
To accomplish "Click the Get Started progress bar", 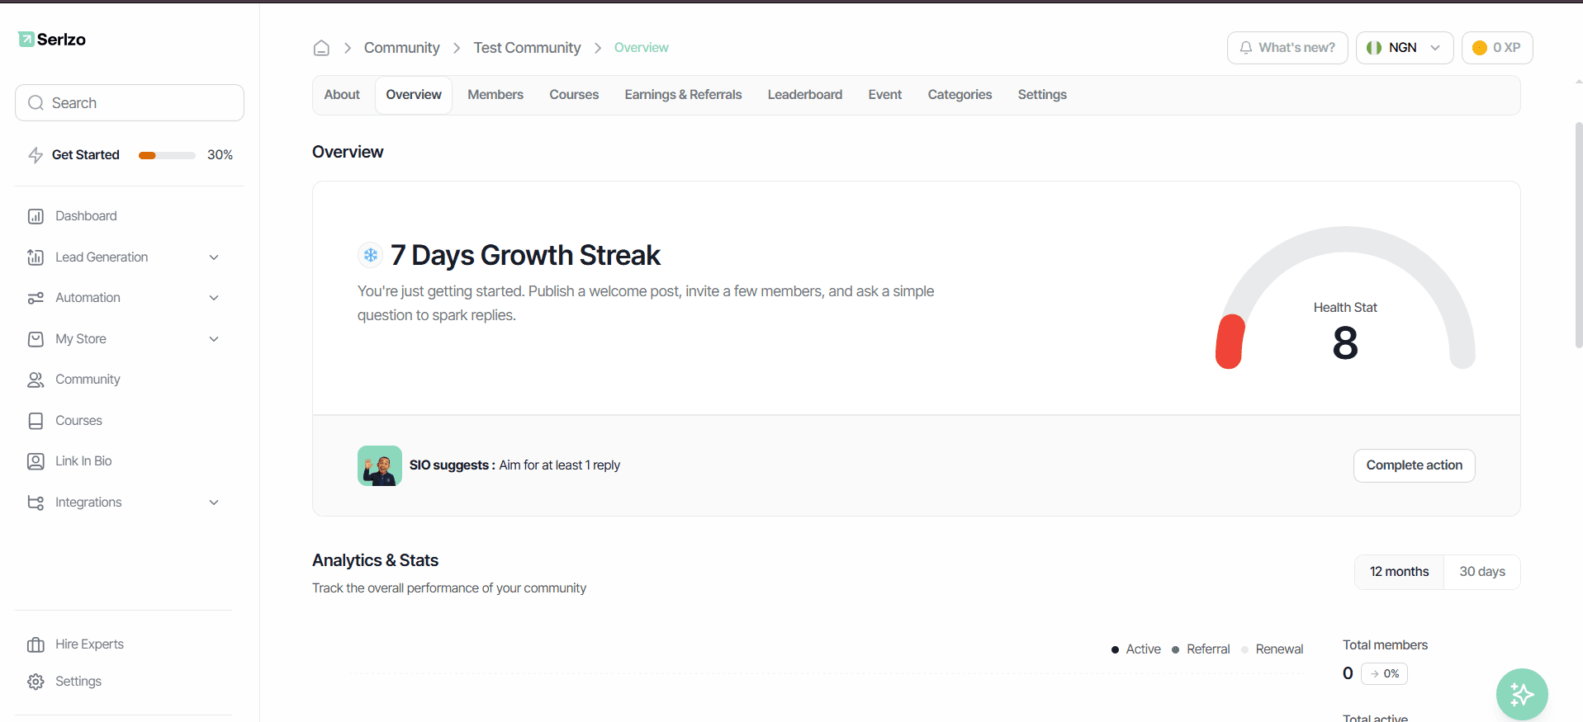I will (167, 155).
